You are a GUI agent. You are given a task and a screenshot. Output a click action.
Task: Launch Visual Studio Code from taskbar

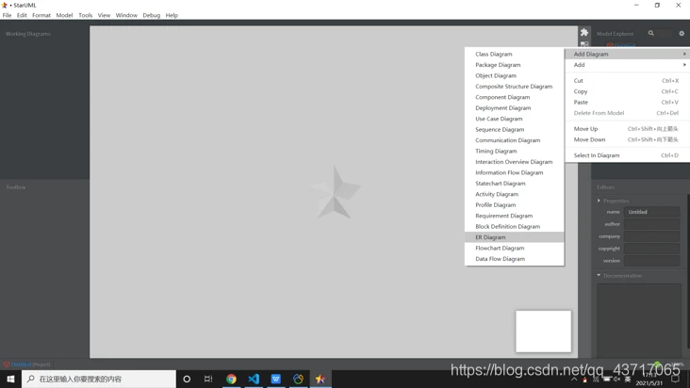pos(254,379)
